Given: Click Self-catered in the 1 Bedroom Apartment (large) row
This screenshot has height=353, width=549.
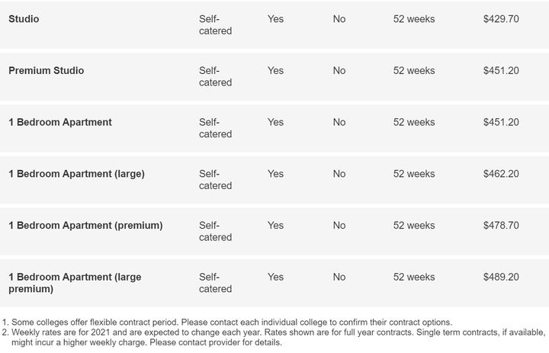Looking at the screenshot, I should (215, 180).
